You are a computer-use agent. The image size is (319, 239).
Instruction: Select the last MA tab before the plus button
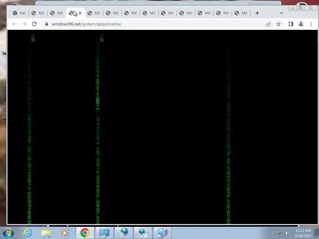241,13
